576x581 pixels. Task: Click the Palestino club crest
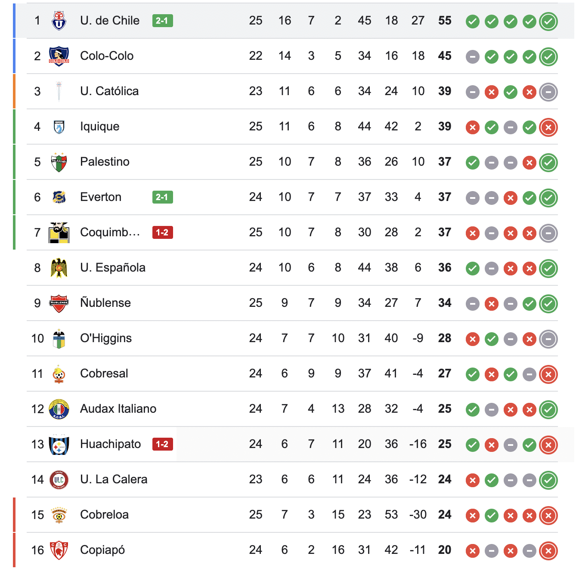click(59, 162)
